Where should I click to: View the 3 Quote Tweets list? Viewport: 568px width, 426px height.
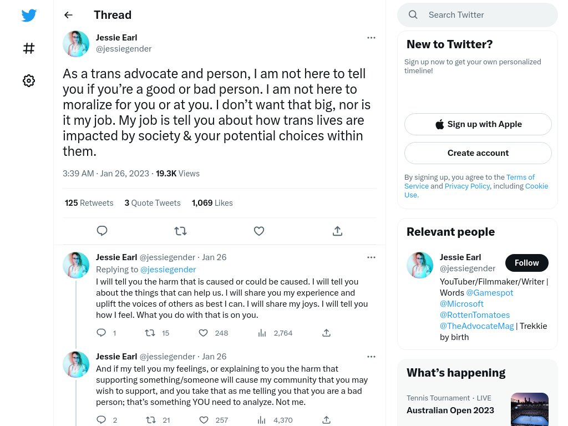153,203
